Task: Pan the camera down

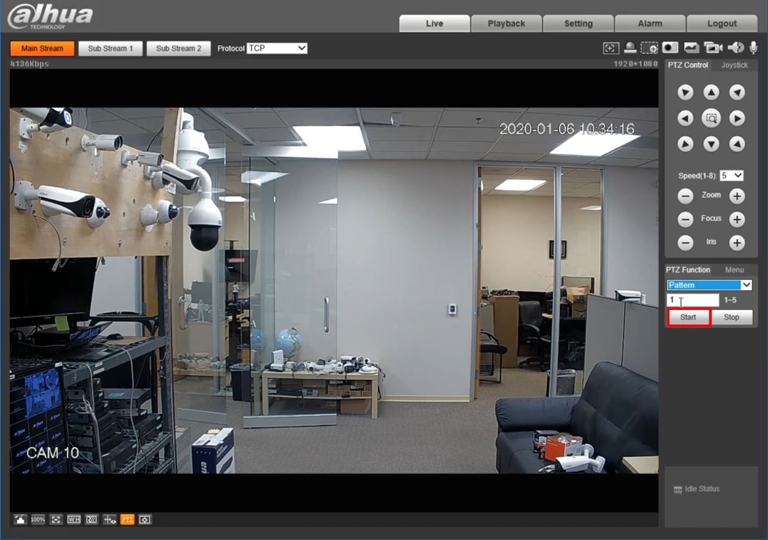Action: [711, 144]
